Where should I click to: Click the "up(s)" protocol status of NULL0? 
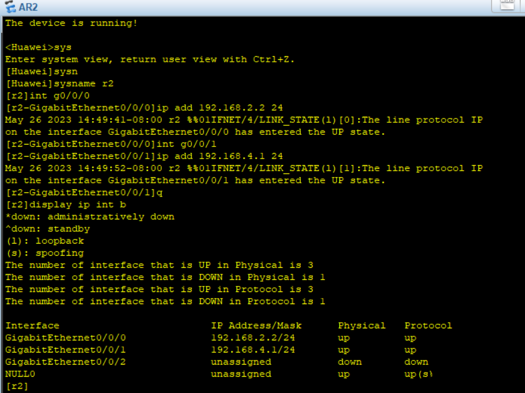pyautogui.click(x=419, y=374)
